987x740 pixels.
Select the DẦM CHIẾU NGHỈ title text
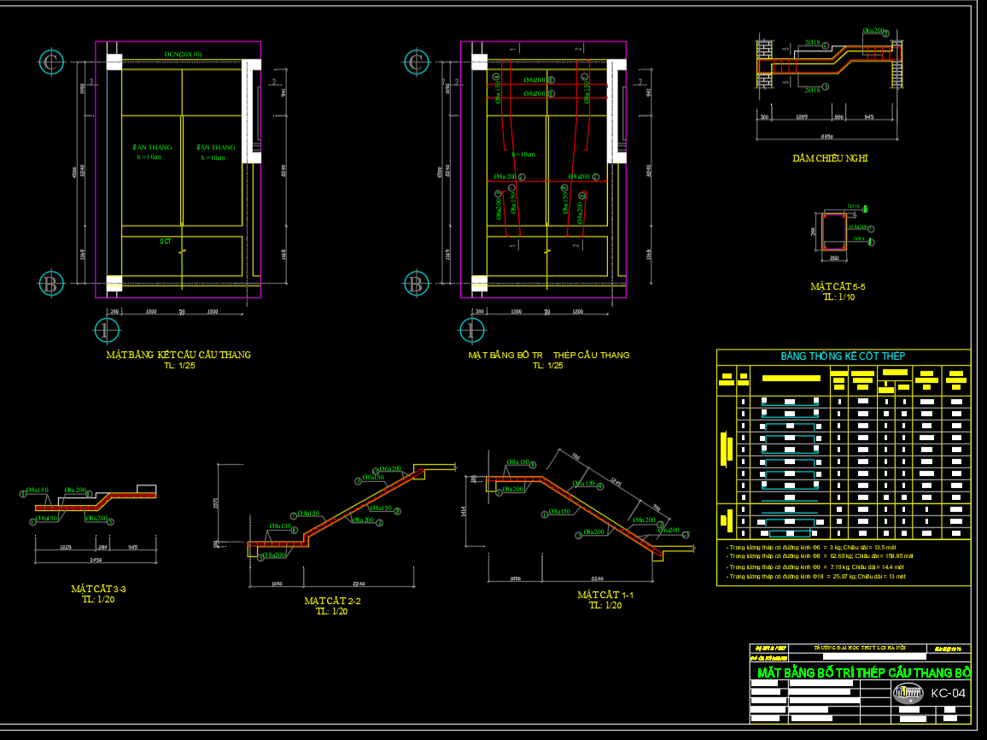pos(829,158)
